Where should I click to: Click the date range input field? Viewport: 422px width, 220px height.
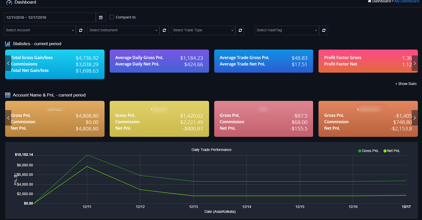click(50, 17)
